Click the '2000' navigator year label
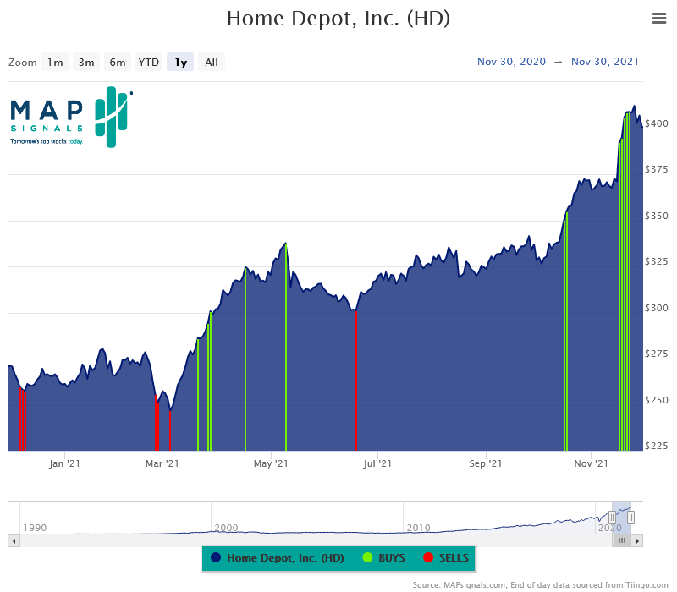The image size is (677, 592). (226, 528)
